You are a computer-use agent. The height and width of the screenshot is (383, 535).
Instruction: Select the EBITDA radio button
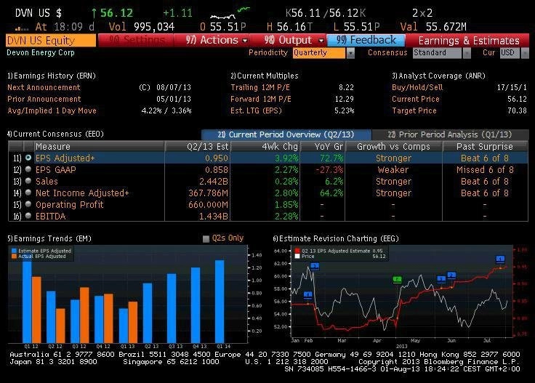coord(28,216)
